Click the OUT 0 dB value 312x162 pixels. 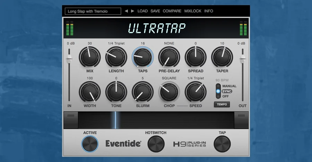241,43
